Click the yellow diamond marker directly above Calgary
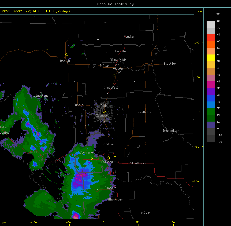Screen dimensions: 231x226 [109, 158]
